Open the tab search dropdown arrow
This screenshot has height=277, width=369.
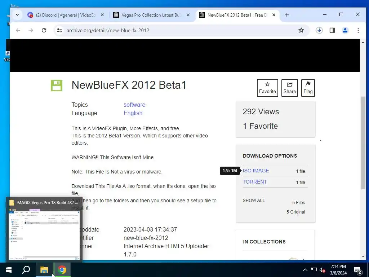(x=17, y=15)
